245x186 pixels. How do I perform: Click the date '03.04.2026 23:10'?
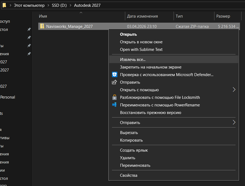(142, 26)
